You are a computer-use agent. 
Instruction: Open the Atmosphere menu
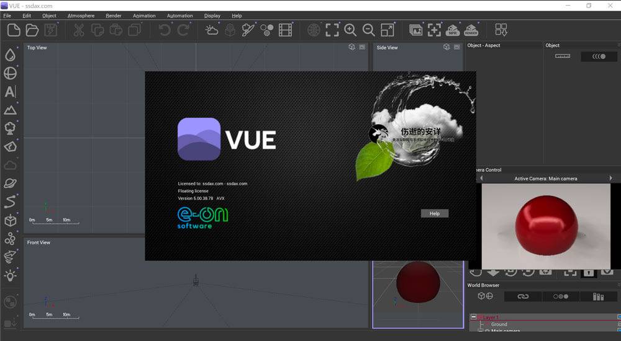[x=81, y=16]
